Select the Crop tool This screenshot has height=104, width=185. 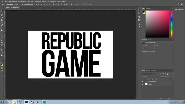(x=2, y=20)
